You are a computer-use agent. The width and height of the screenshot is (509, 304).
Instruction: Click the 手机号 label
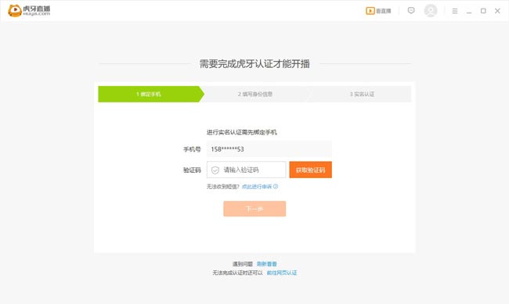192,149
